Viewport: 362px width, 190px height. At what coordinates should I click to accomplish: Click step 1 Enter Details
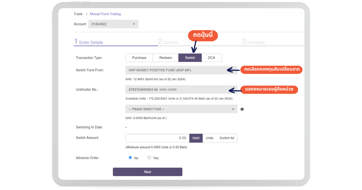click(x=89, y=42)
